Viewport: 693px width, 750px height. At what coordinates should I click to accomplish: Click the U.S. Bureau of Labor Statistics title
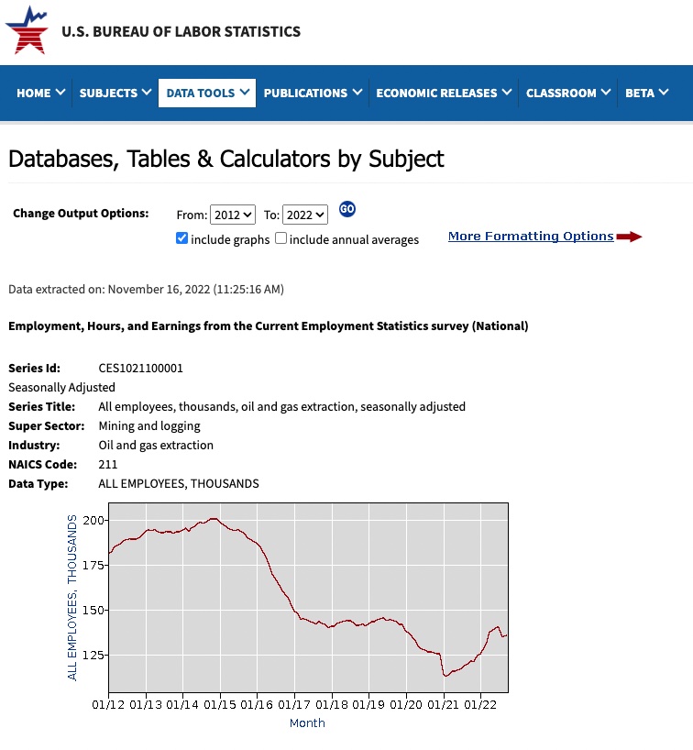tap(181, 31)
